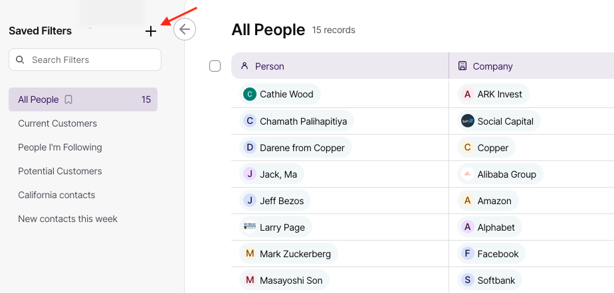Toggle the select-all records checkbox

(x=215, y=66)
